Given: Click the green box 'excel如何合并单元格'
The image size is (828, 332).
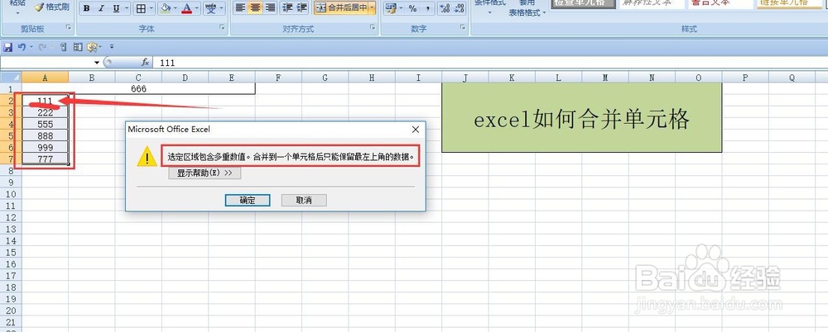Looking at the screenshot, I should click(x=581, y=118).
